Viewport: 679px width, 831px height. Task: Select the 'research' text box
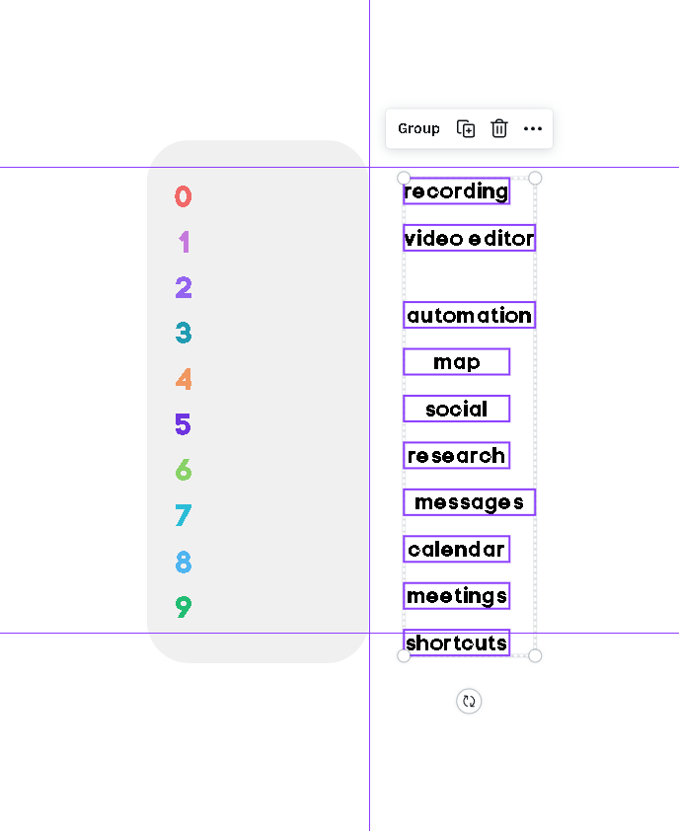click(456, 455)
